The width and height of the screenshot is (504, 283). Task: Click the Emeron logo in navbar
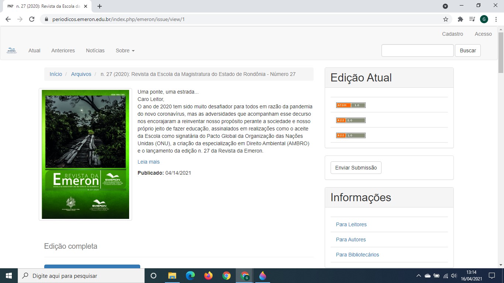pyautogui.click(x=12, y=50)
